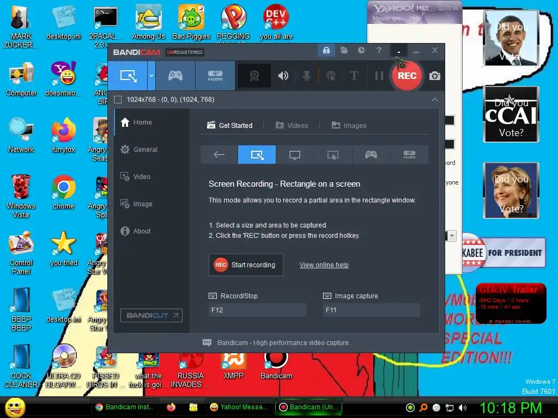The height and width of the screenshot is (418, 558).
Task: Open the Windows Vista recycle bin icon
Action: coord(21,195)
